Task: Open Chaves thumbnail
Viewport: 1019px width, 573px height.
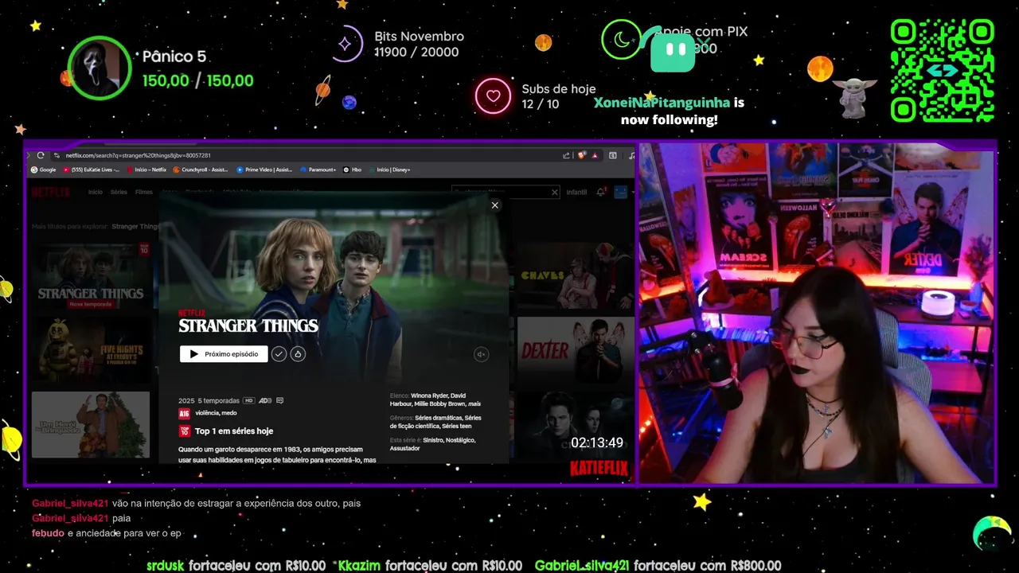Action: (x=575, y=277)
